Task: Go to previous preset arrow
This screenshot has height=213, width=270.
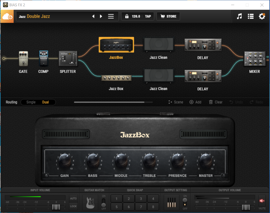Action: click(x=93, y=16)
